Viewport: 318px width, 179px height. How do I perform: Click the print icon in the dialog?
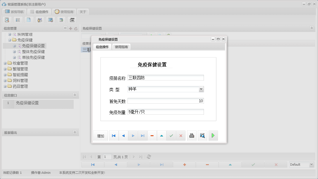click(191, 135)
